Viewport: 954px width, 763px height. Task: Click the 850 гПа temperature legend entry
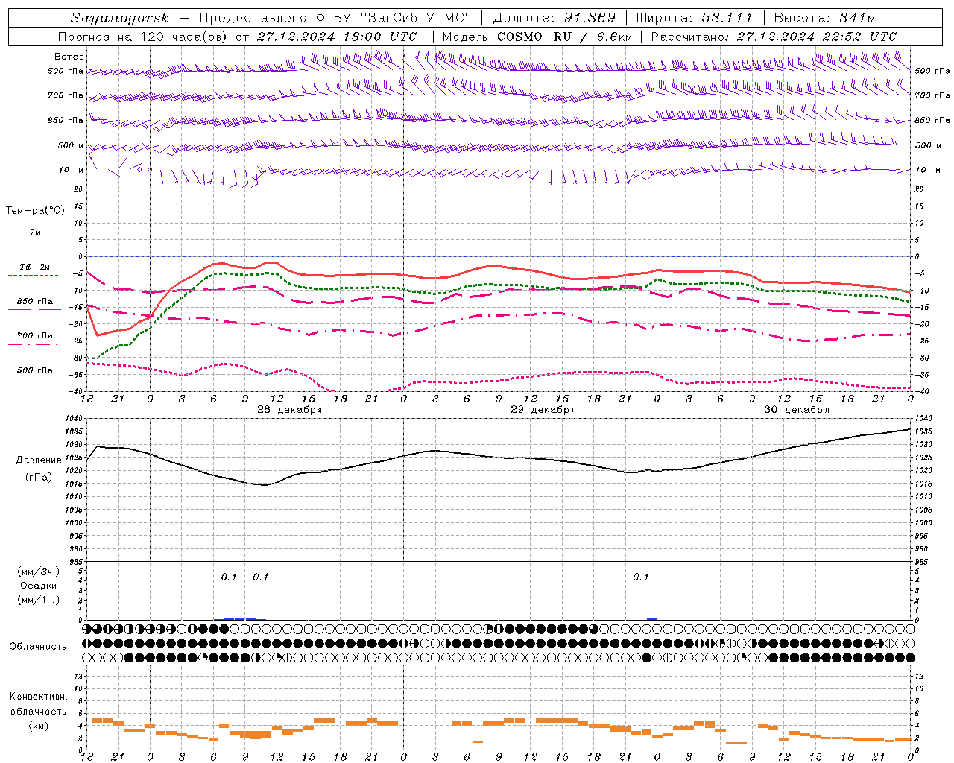35,302
